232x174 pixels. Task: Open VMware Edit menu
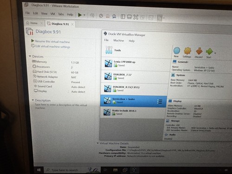35,13
